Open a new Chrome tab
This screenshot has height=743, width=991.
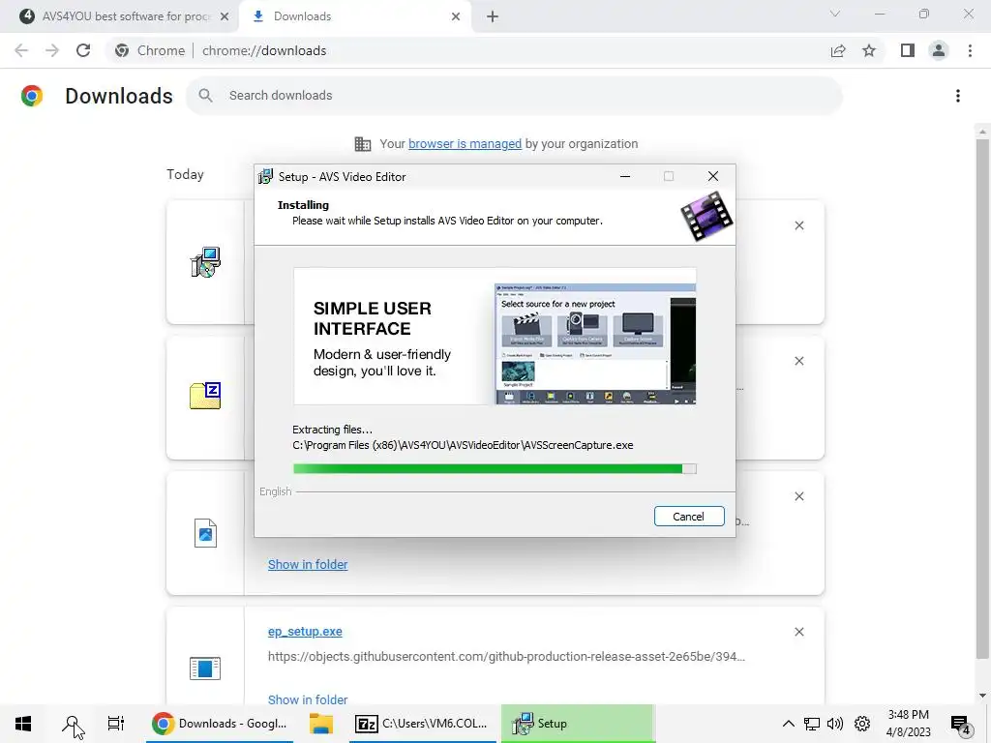[493, 16]
